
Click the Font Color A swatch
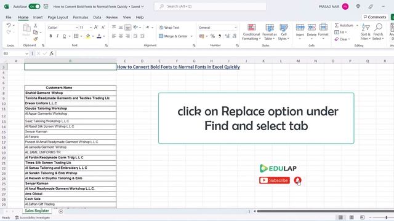tap(99, 36)
